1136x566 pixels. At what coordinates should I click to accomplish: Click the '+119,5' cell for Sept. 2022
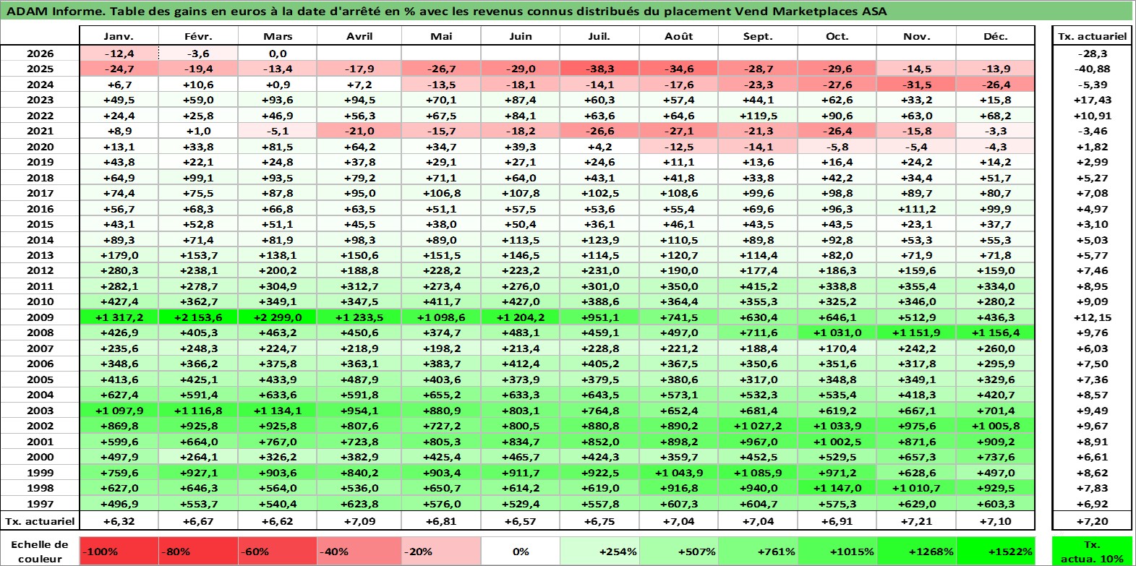click(758, 116)
